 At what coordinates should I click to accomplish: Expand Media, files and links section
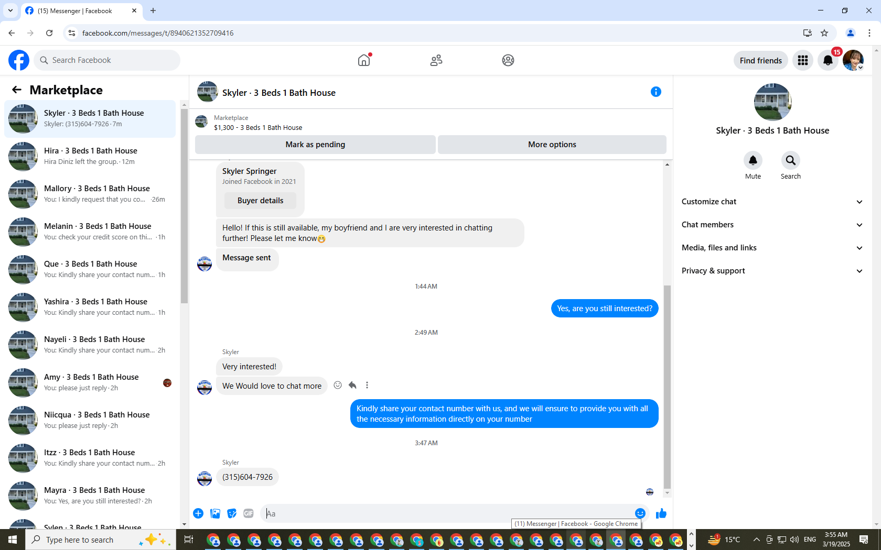click(x=772, y=248)
